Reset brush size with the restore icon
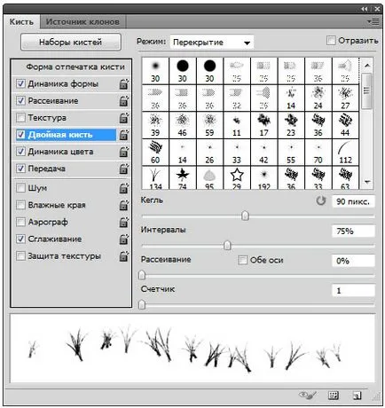 pyautogui.click(x=321, y=201)
